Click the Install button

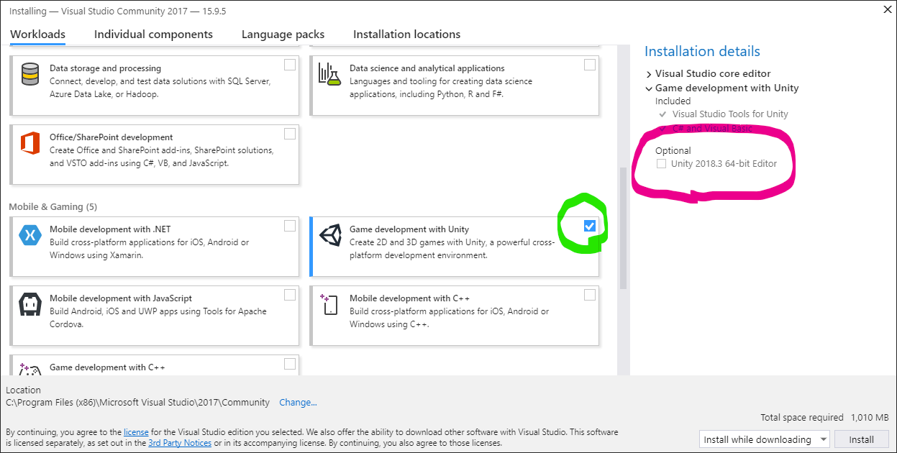point(861,439)
